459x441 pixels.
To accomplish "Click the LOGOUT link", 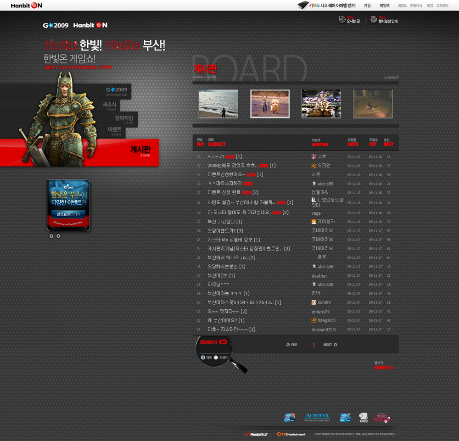I will click(x=391, y=78).
